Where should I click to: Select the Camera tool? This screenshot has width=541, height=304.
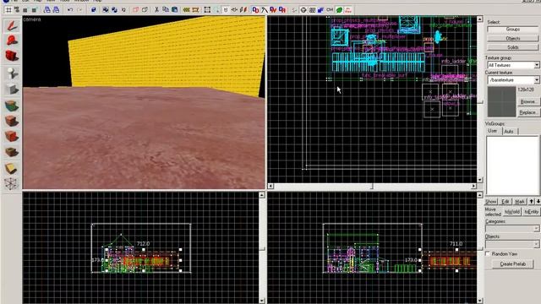tap(12, 56)
